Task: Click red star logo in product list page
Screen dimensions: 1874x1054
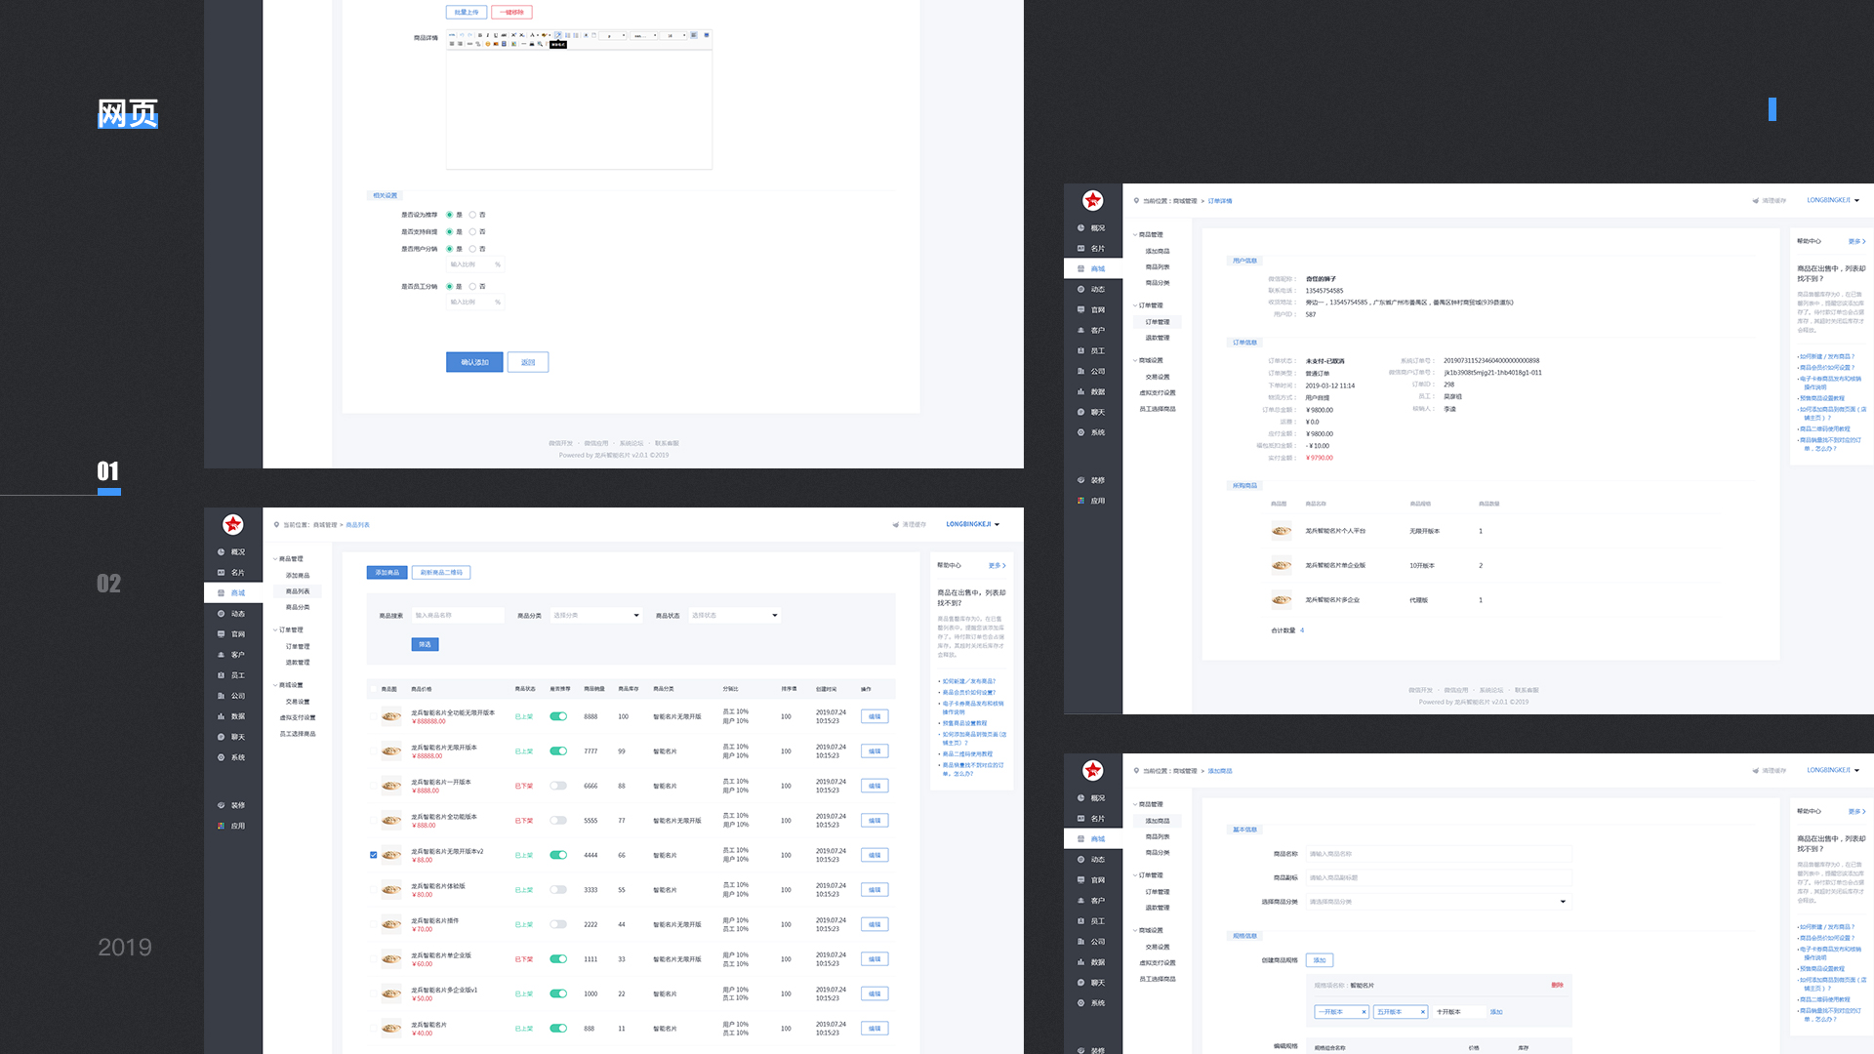Action: (x=233, y=524)
